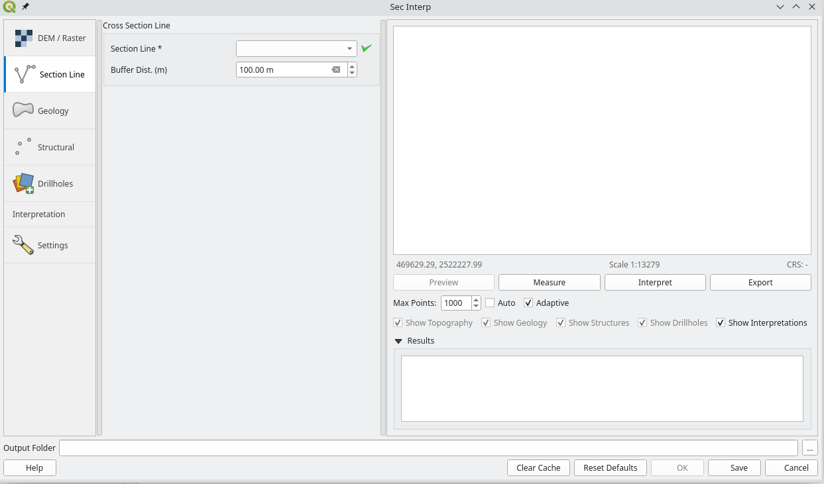
Task: Collapse the Results section
Action: (397, 340)
